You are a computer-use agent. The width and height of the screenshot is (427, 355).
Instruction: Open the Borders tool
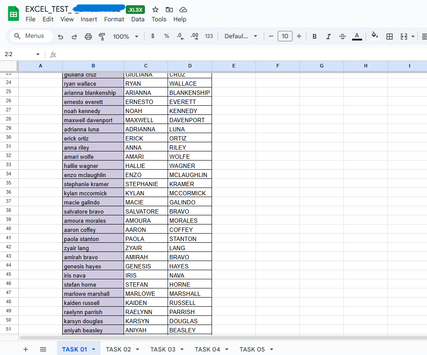[x=390, y=36]
